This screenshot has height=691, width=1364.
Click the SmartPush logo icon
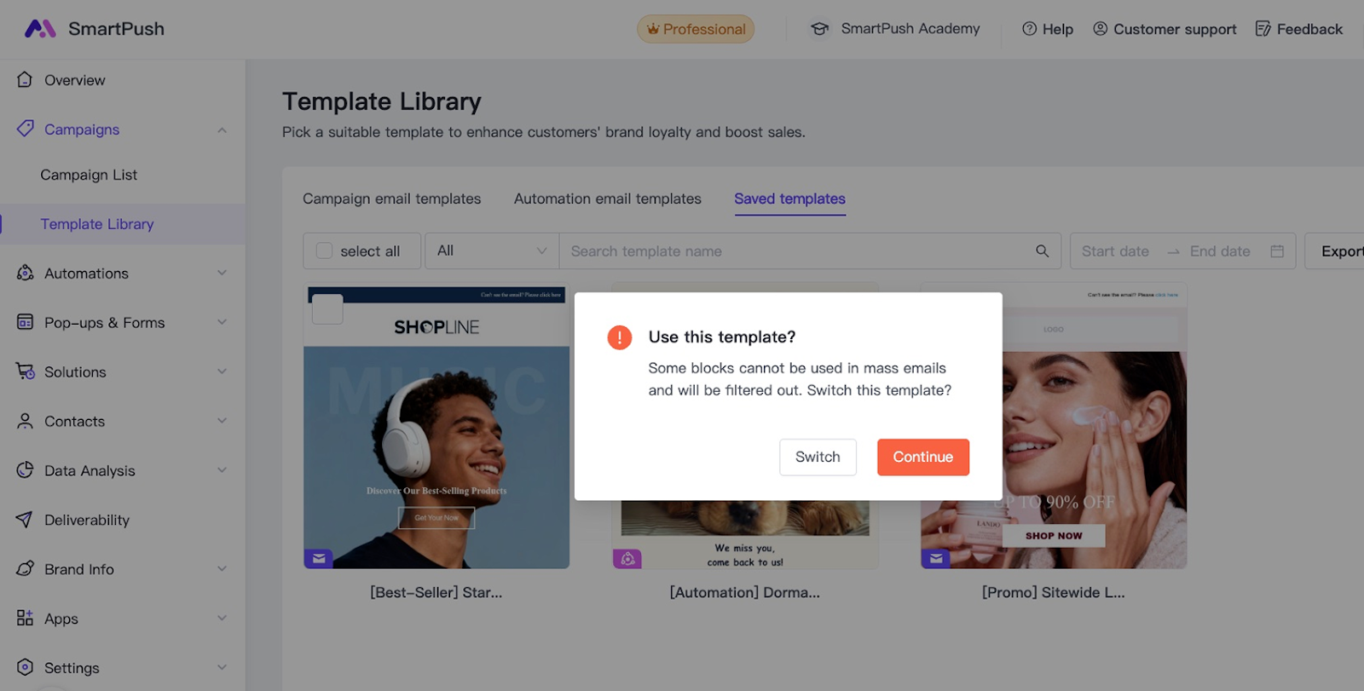tap(40, 29)
